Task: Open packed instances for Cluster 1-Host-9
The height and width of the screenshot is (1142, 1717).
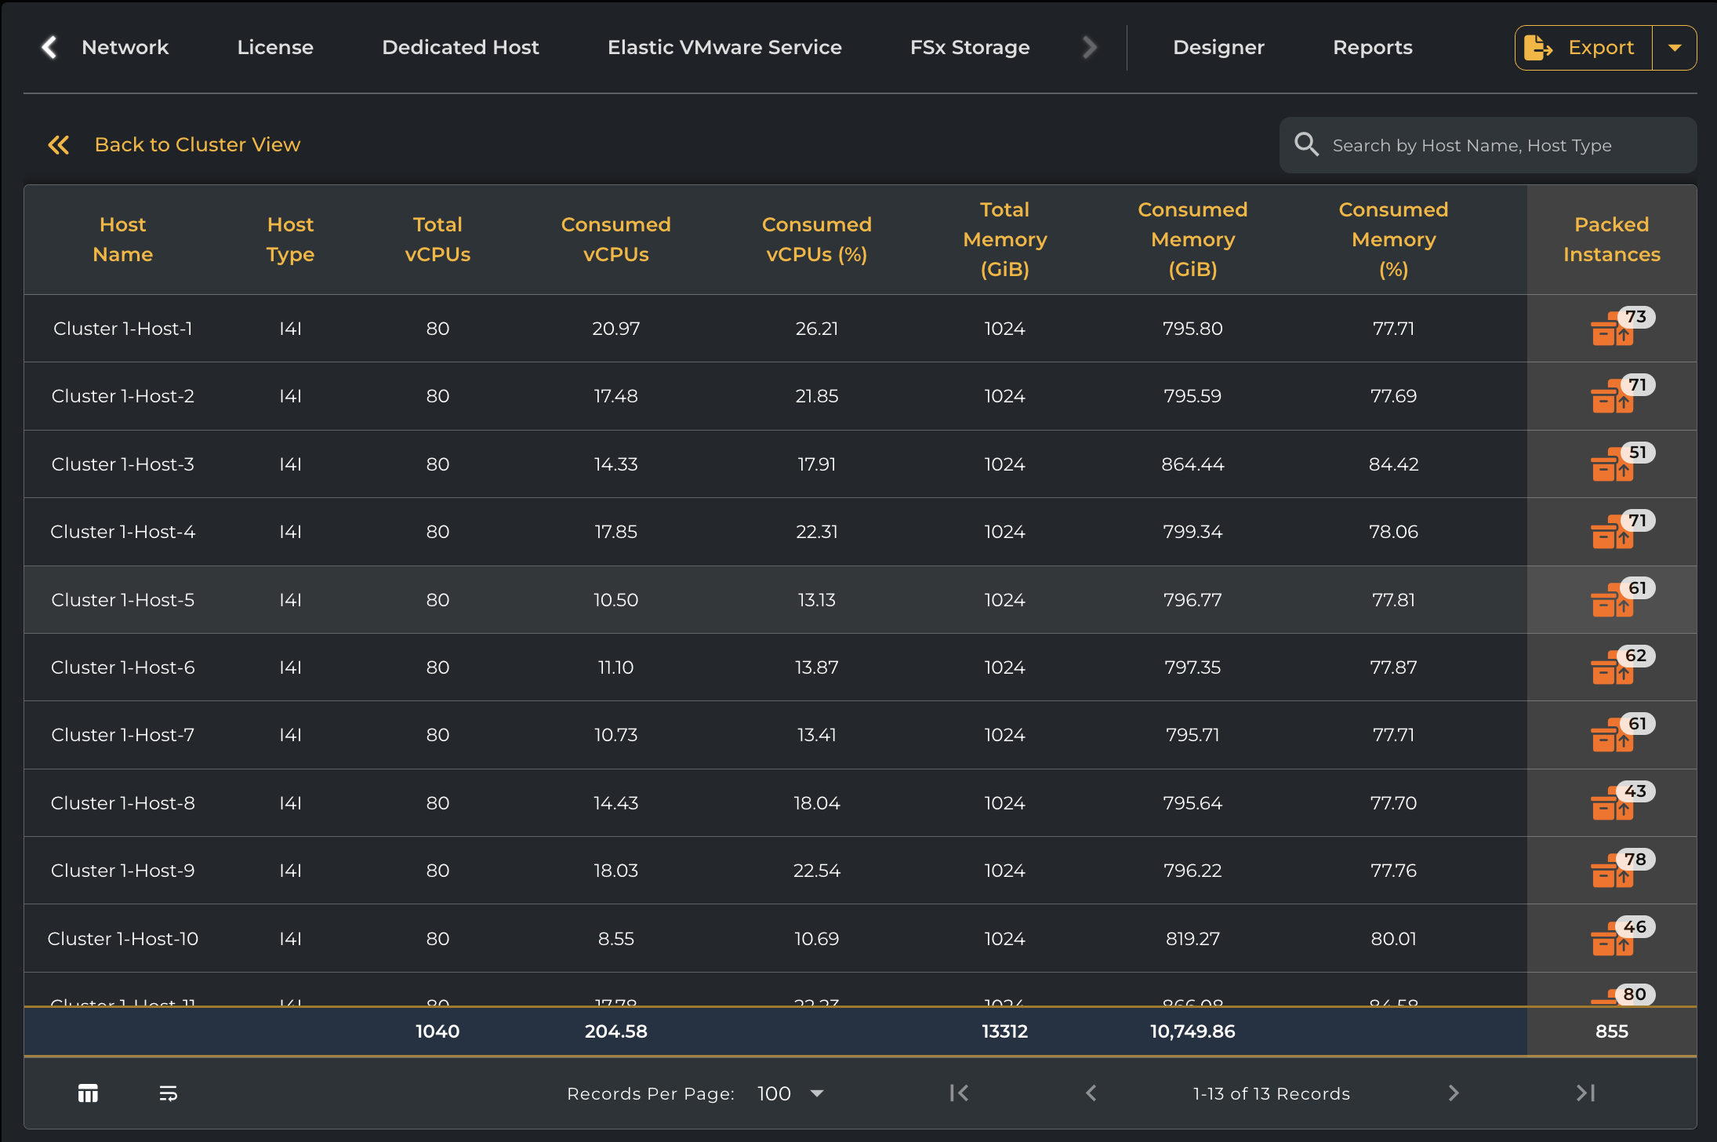Action: (x=1612, y=872)
